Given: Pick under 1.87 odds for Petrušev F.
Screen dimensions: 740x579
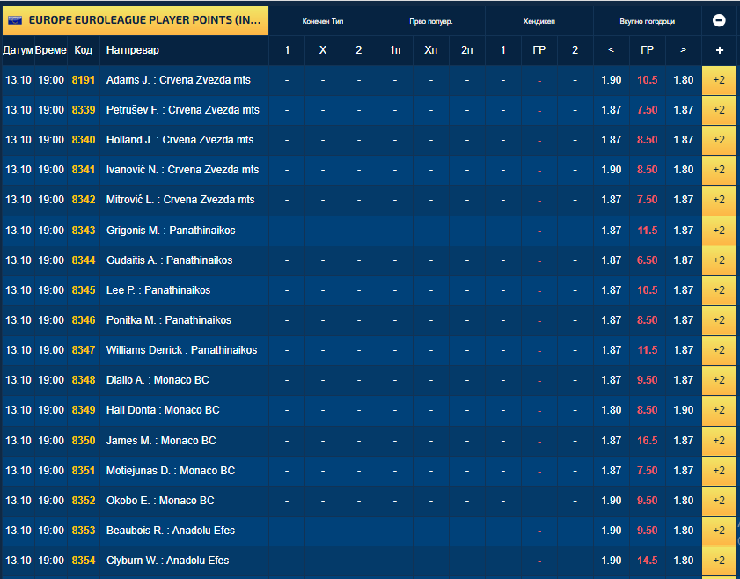Looking at the screenshot, I should pos(612,110).
